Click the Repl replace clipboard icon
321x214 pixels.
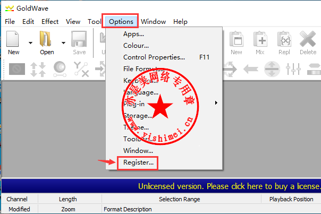pos(284,39)
